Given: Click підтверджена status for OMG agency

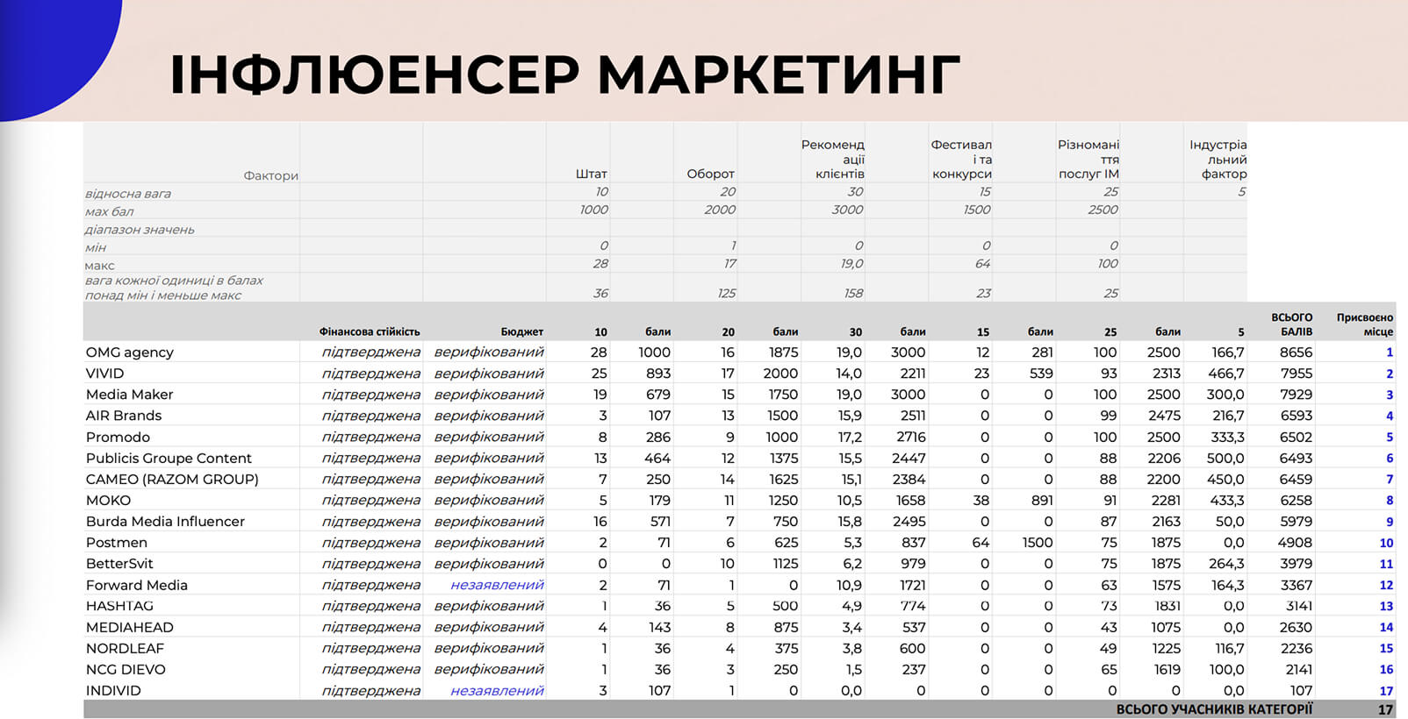Looking at the screenshot, I should 371,352.
